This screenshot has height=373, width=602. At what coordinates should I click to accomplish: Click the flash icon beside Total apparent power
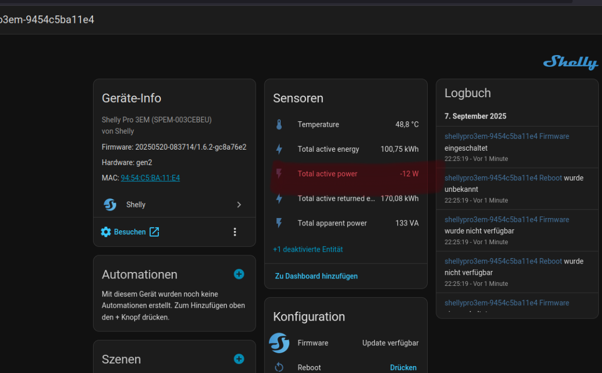tap(279, 223)
